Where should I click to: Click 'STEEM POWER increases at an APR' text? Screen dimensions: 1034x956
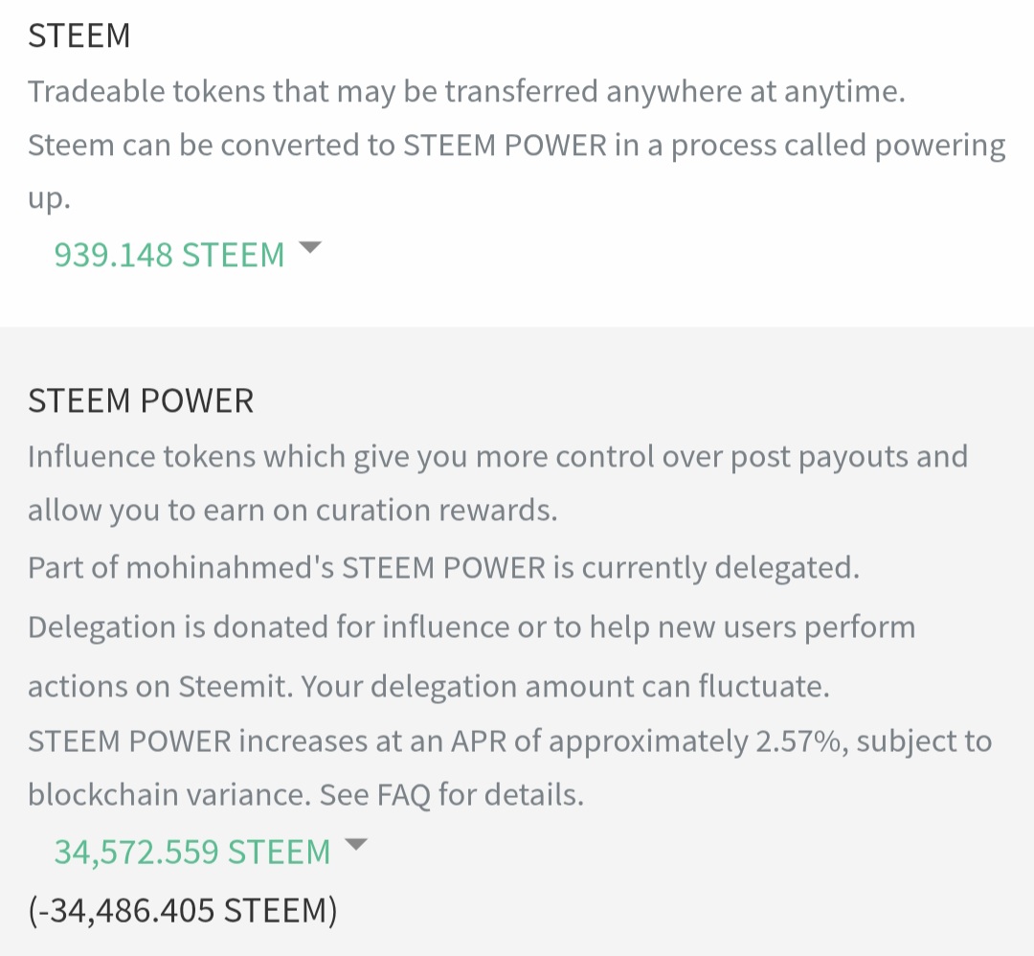pos(383,741)
